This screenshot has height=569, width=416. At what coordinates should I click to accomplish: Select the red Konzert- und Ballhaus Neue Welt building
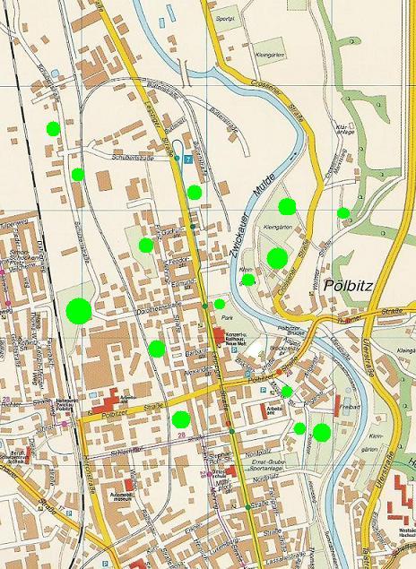tap(219, 335)
